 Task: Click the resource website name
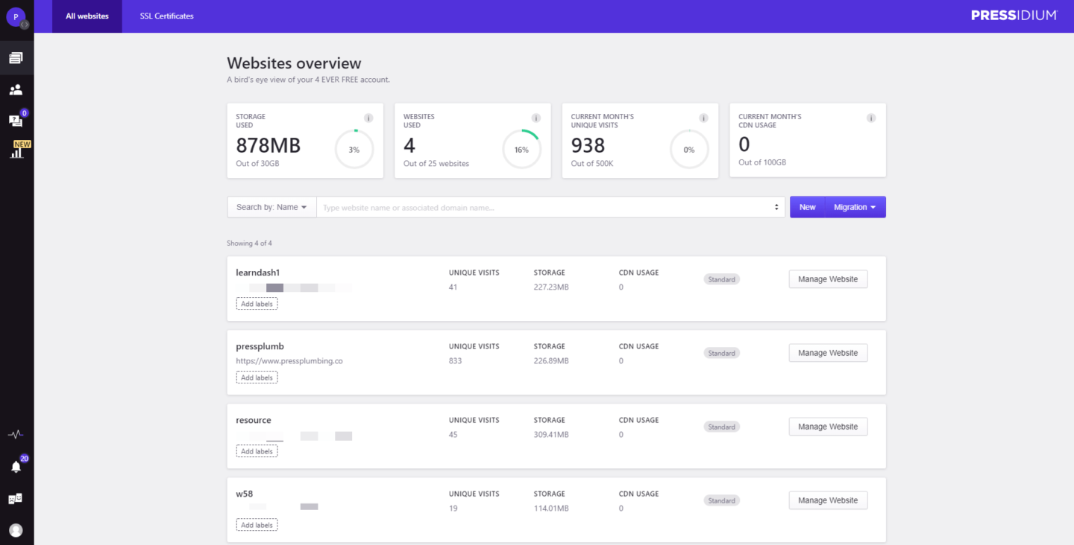coord(254,420)
